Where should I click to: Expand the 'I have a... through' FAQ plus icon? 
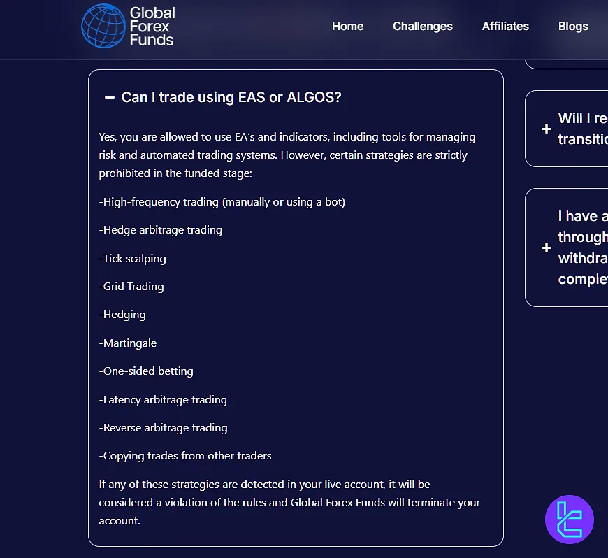point(547,248)
